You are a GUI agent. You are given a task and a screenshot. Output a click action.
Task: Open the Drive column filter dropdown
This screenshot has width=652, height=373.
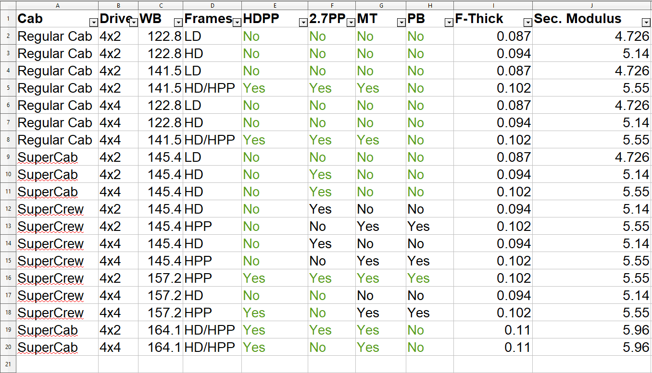[x=133, y=23]
